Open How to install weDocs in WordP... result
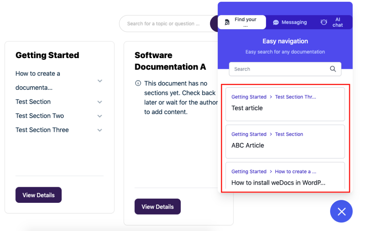The width and height of the screenshot is (365, 231). coord(285,176)
